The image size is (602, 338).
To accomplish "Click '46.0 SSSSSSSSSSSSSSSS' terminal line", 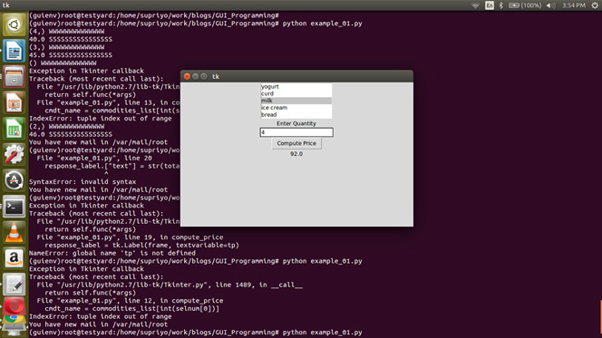I will [x=71, y=134].
